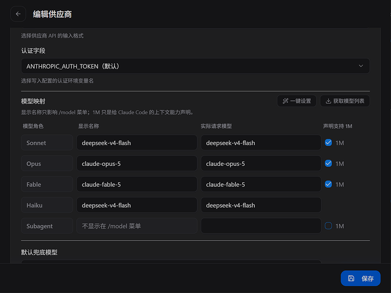Edit the Sonnet display name field

coord(136,143)
